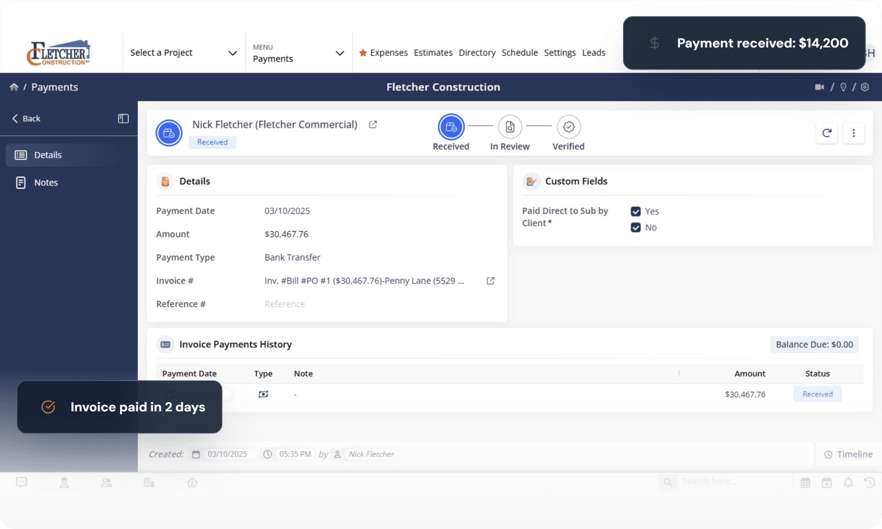Image resolution: width=882 pixels, height=529 pixels.
Task: Click the add-to-calendar icon in bottom bar
Action: click(827, 482)
